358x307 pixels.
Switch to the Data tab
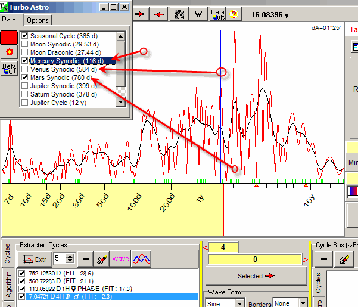[9, 19]
